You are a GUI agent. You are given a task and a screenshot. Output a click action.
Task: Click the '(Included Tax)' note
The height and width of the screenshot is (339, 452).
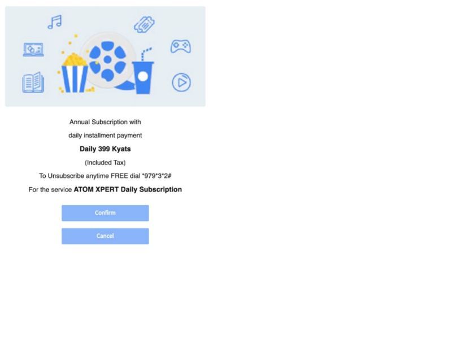coord(105,163)
